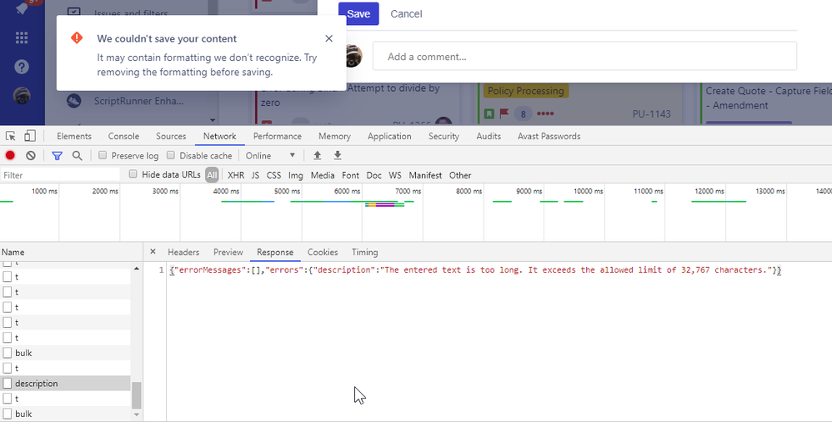Dismiss the 'We couldn't save your content' alert
Viewport: 832px width, 422px height.
(329, 38)
